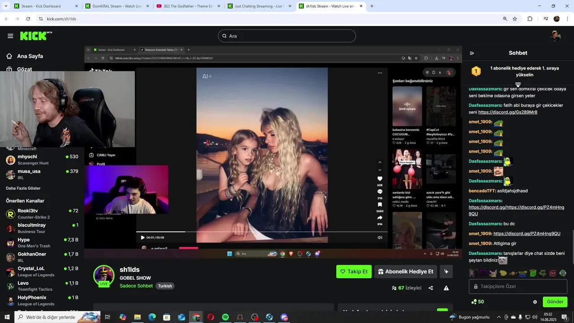Open musa_usa channel in sidebar

click(42, 174)
